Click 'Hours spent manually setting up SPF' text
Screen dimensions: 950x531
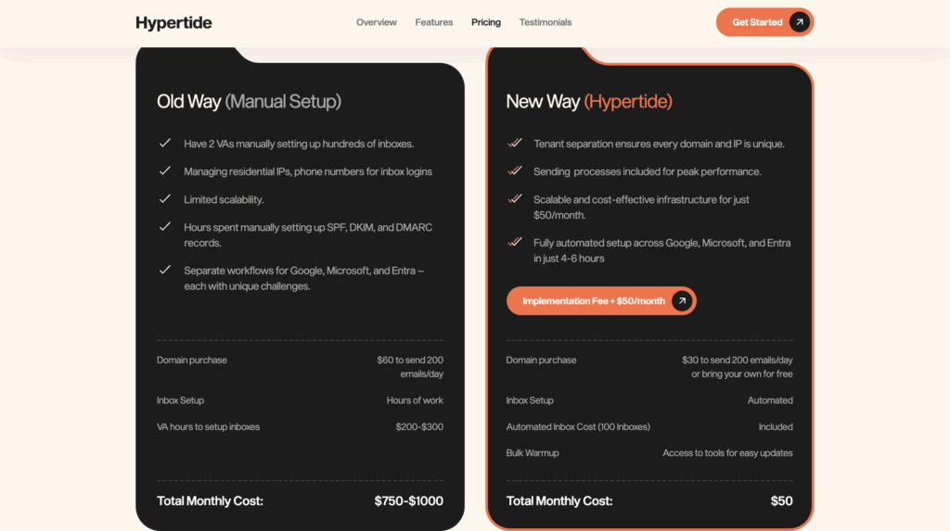pos(308,235)
